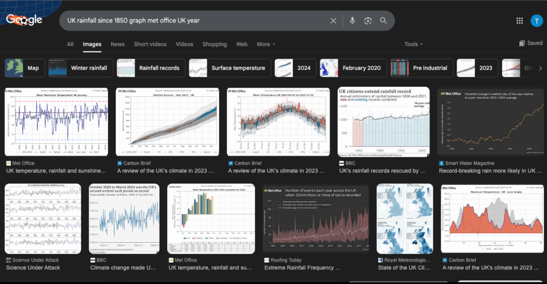Filter by the Rainfall records chip
The width and height of the screenshot is (547, 284).
pos(151,68)
